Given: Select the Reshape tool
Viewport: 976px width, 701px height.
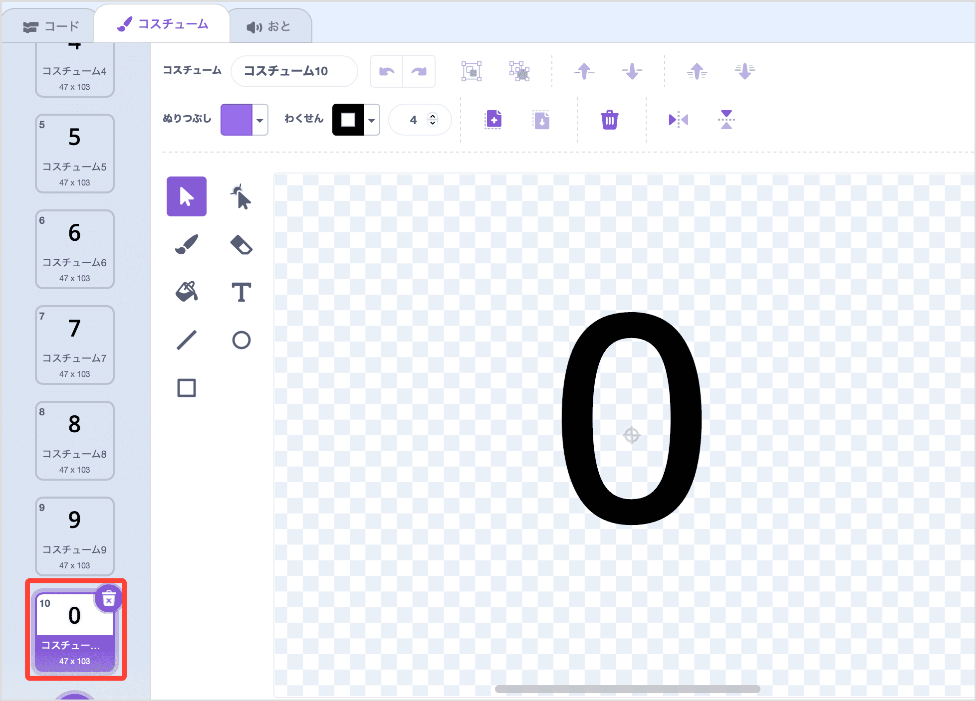Looking at the screenshot, I should tap(241, 196).
